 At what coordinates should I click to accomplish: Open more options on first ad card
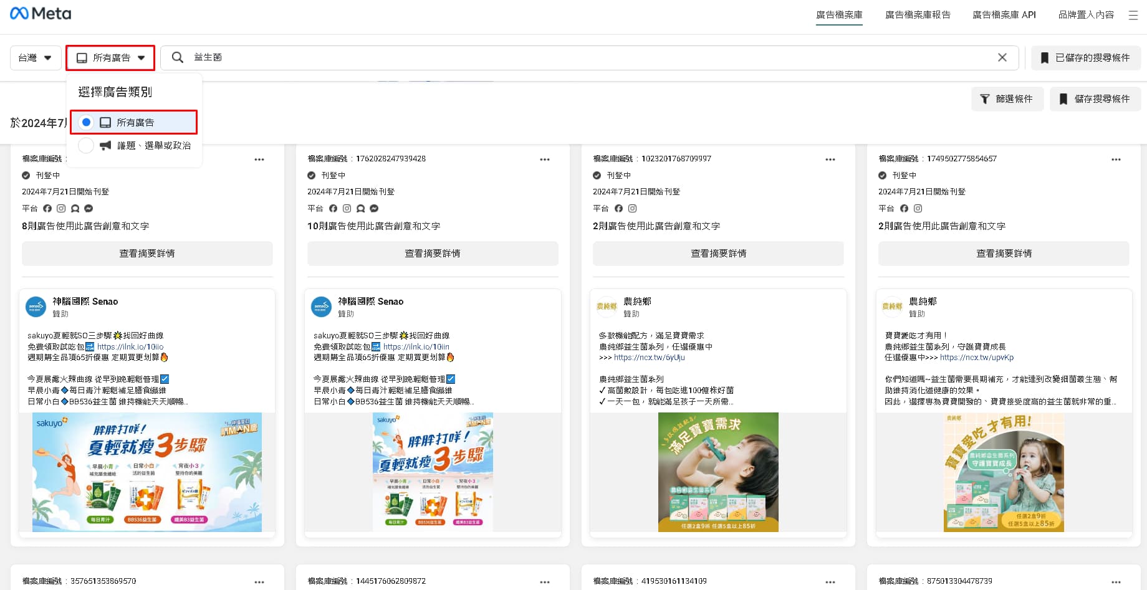coord(259,159)
